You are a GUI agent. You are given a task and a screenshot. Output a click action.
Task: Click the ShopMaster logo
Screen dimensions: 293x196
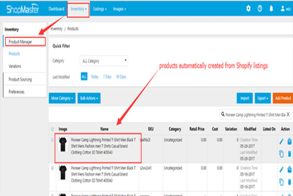22,9
